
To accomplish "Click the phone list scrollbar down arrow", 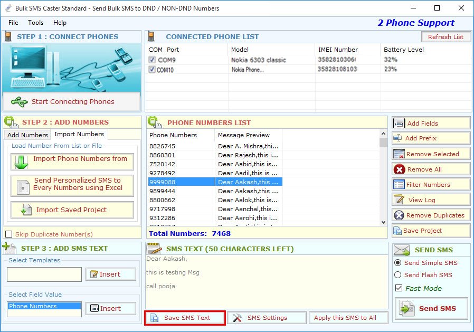I will (383, 222).
